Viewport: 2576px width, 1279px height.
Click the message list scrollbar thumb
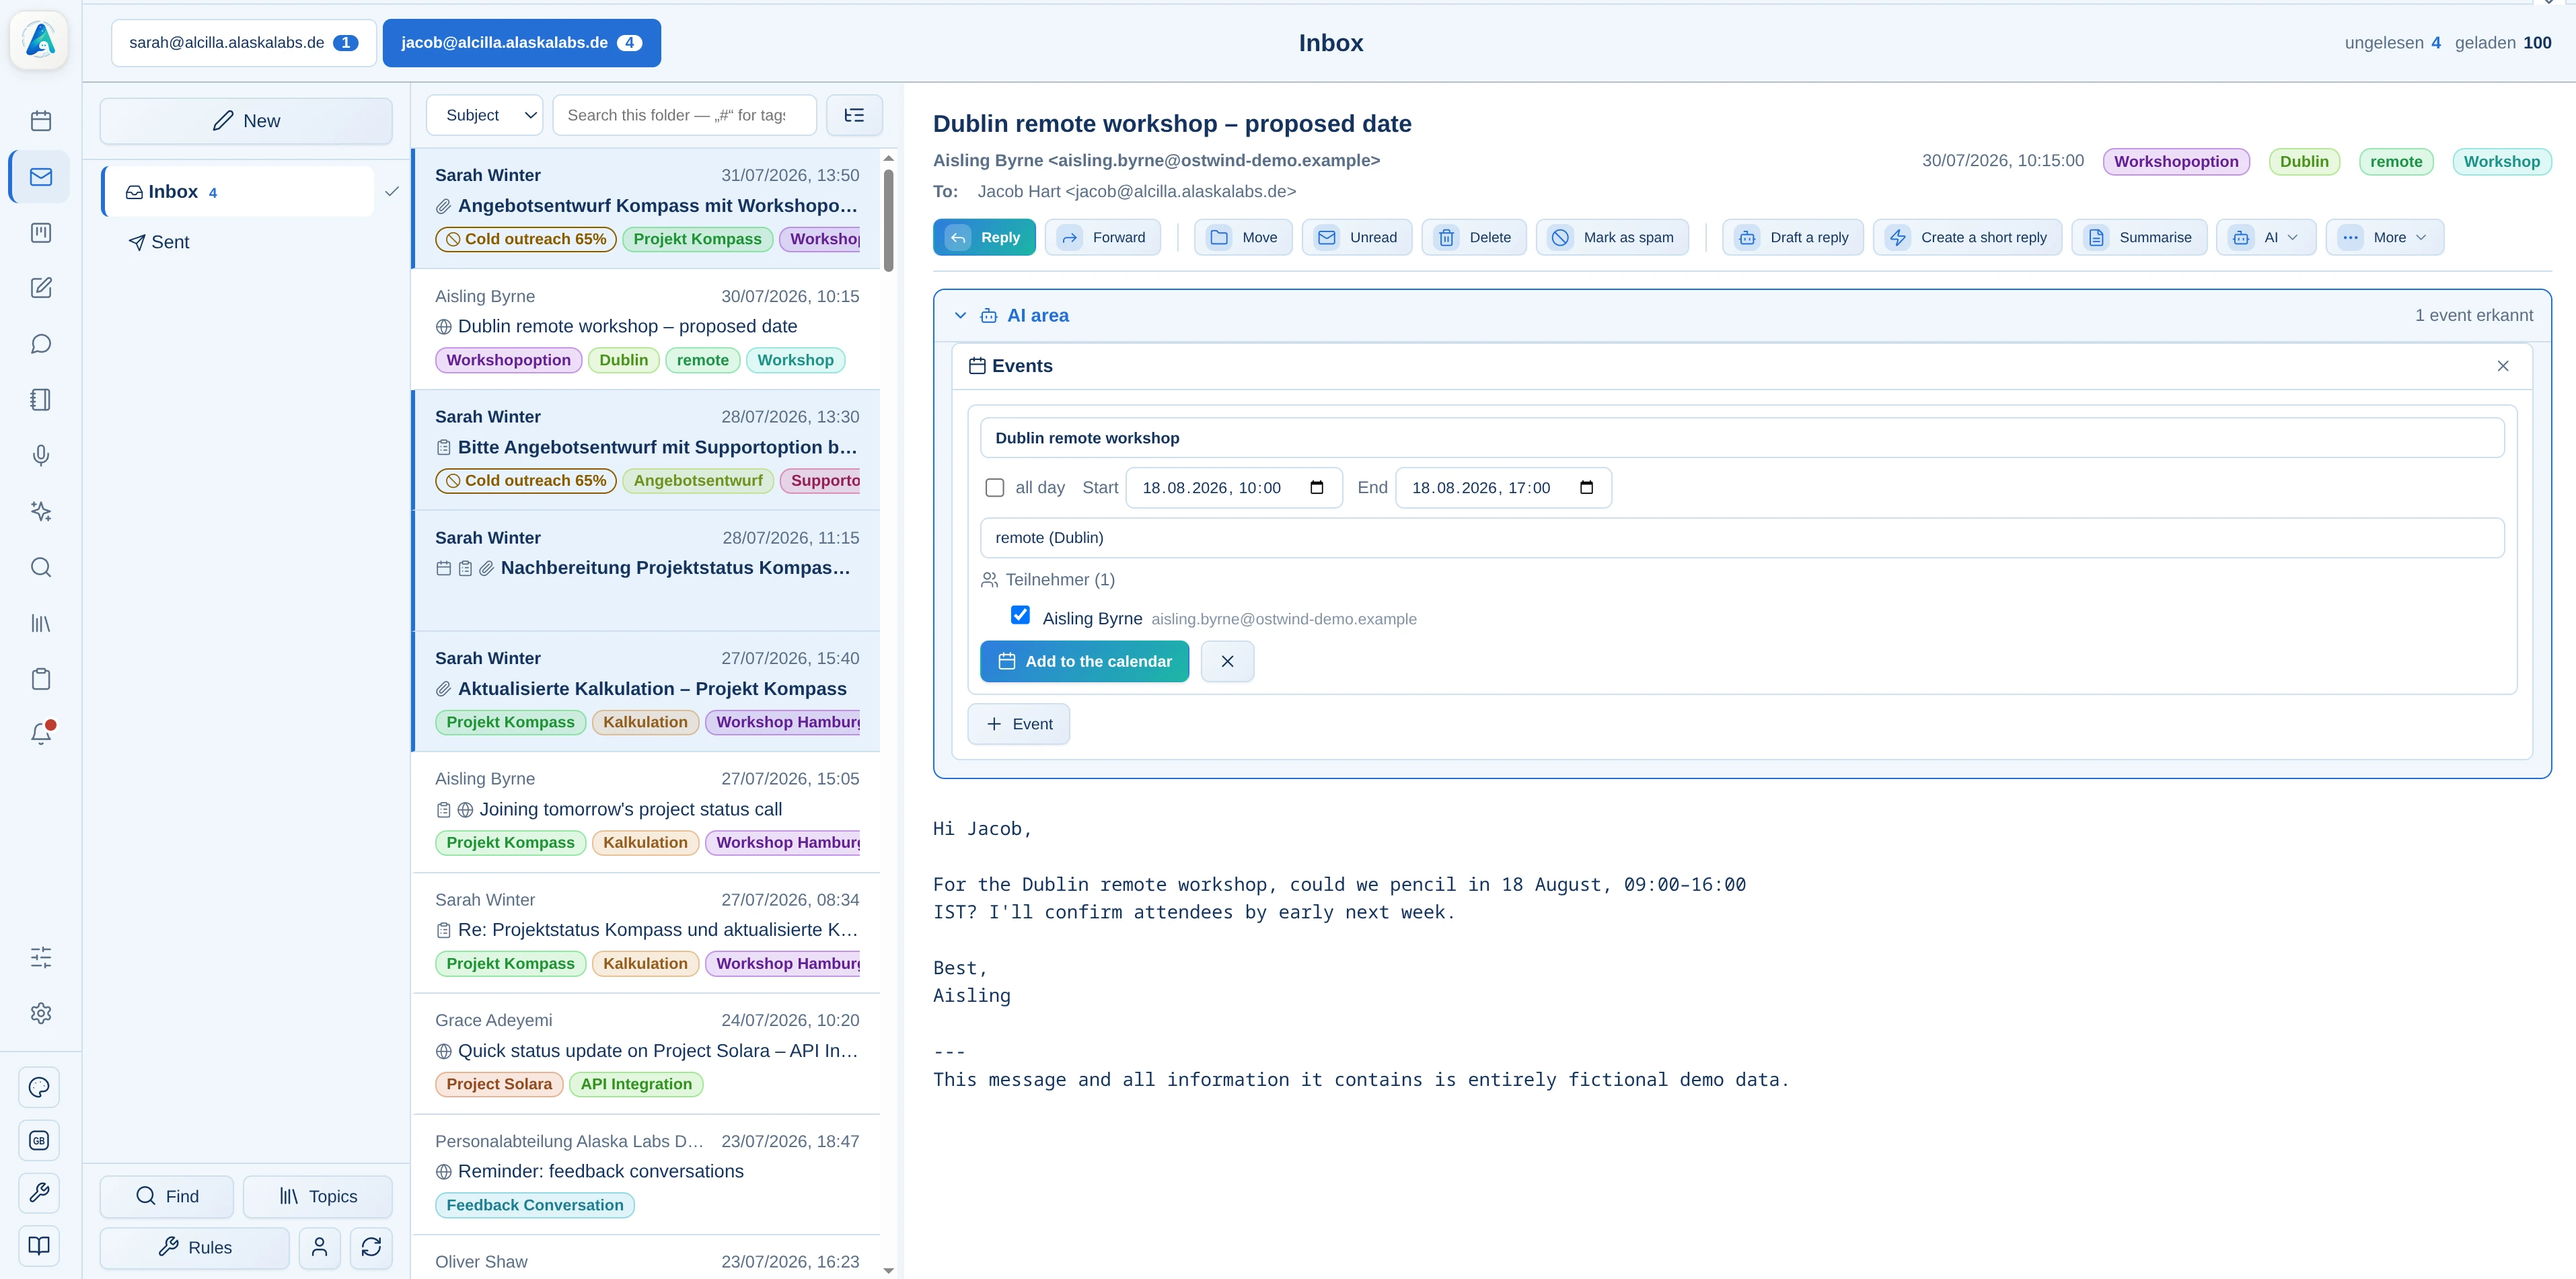(888, 220)
